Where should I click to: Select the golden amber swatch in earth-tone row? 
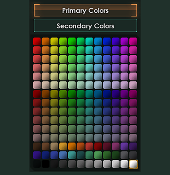pyautogui.click(x=63, y=147)
